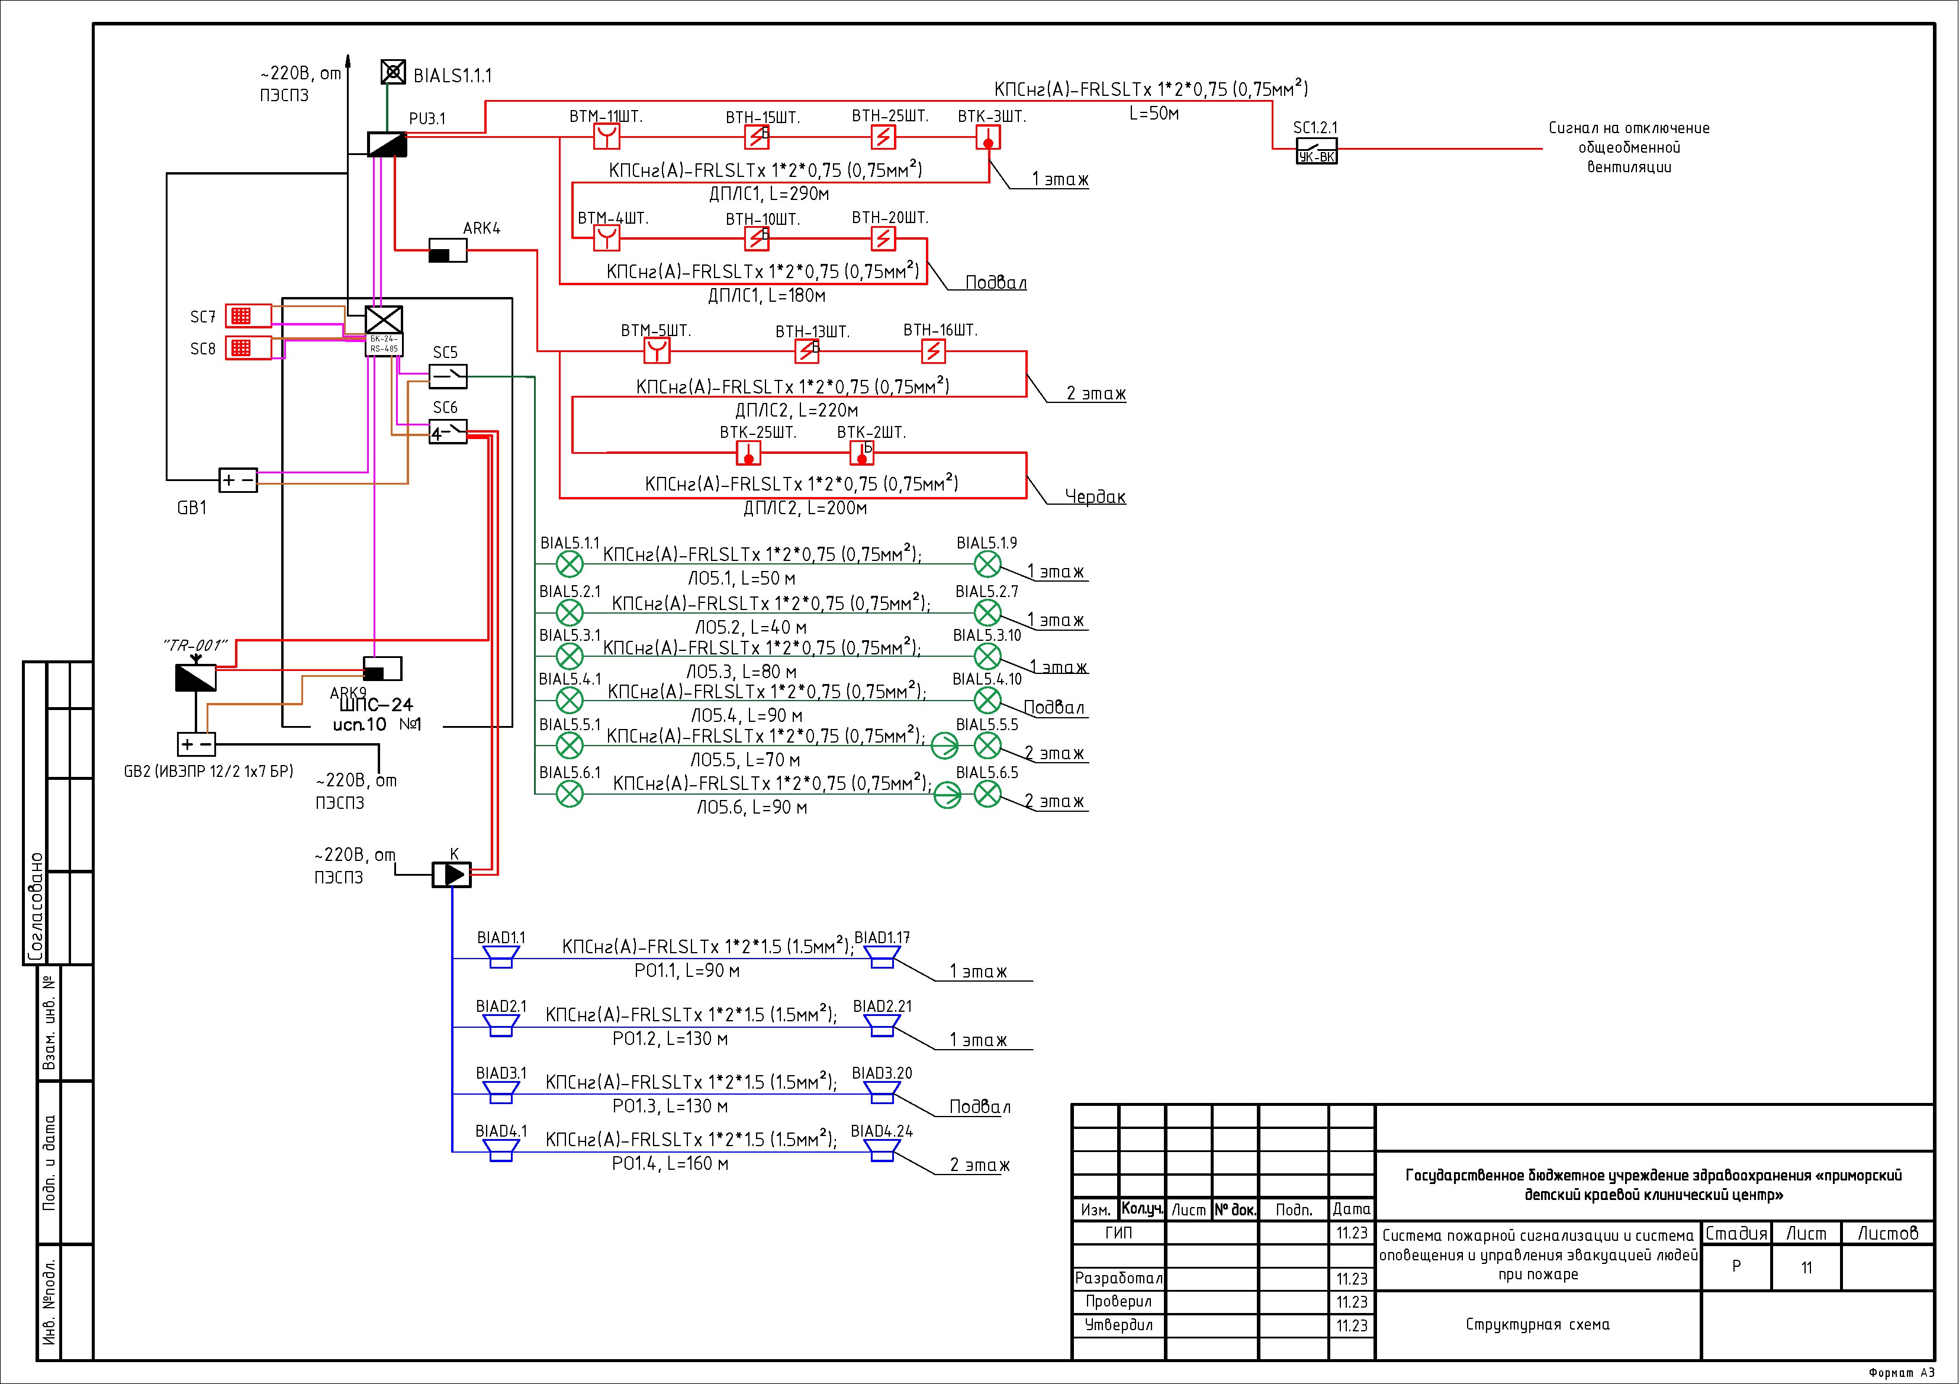Click the 'Согласовано' vertical stamp text
Viewport: 1959px width, 1384px height.
(x=35, y=906)
